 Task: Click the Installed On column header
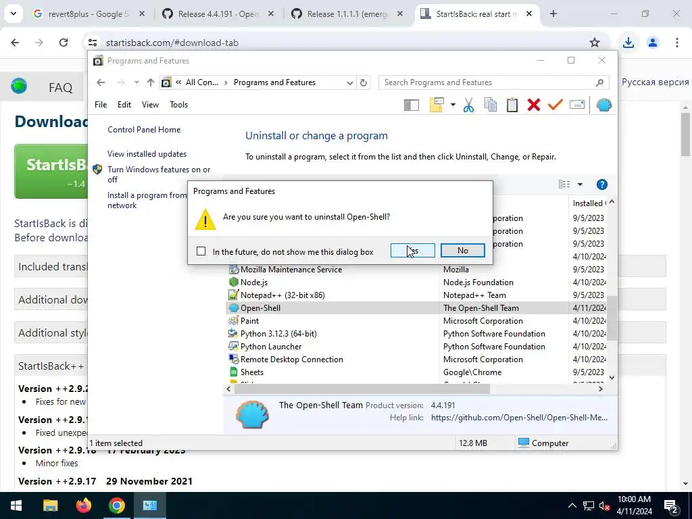coord(589,203)
